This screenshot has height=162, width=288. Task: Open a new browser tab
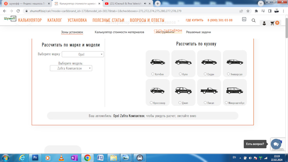[157, 4]
